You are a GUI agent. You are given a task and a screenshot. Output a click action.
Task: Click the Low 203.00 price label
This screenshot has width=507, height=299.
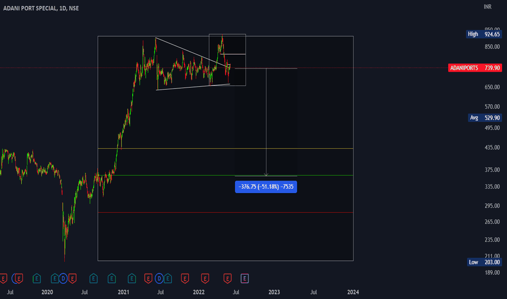485,262
